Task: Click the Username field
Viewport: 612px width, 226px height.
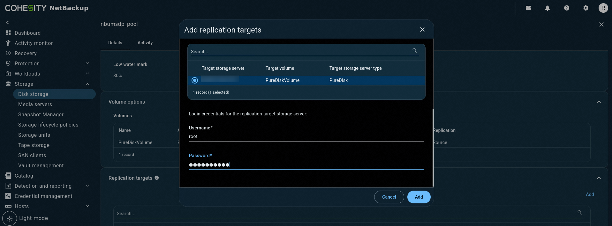Action: pyautogui.click(x=306, y=136)
